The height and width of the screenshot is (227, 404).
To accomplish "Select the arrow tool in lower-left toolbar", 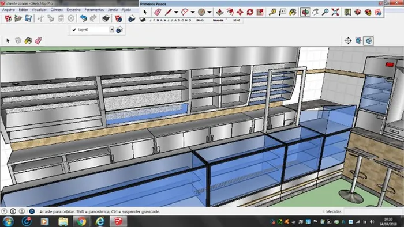I will (x=8, y=41).
